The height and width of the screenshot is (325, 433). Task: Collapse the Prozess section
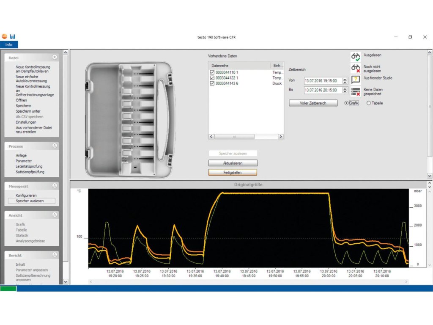point(55,146)
